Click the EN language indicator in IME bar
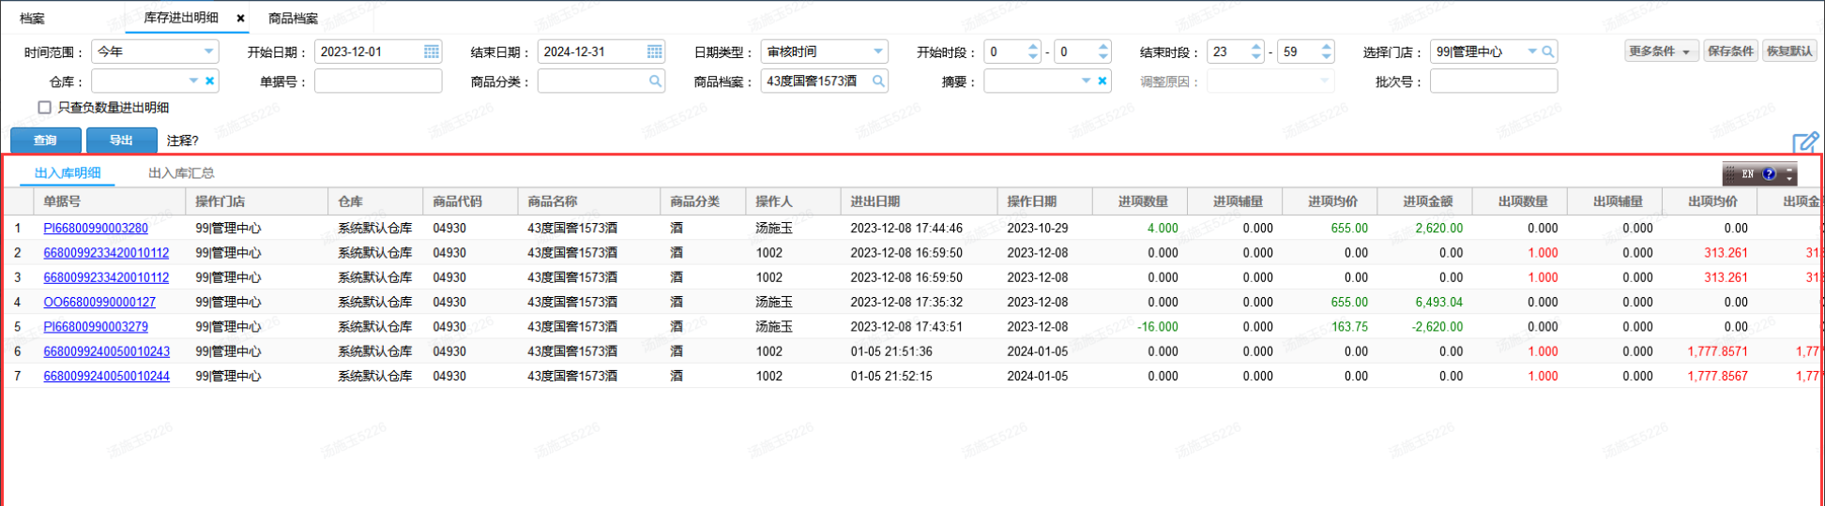Viewport: 1825px width, 506px height. (x=1747, y=174)
